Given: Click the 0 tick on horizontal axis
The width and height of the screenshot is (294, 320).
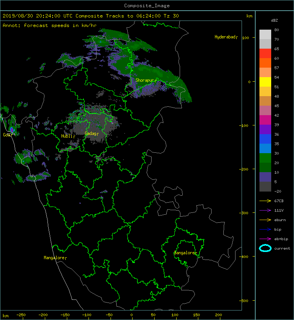Looking at the screenshot, I should pos(131,315).
